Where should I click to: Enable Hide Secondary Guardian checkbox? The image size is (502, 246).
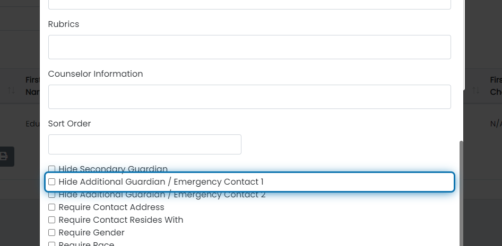51,168
